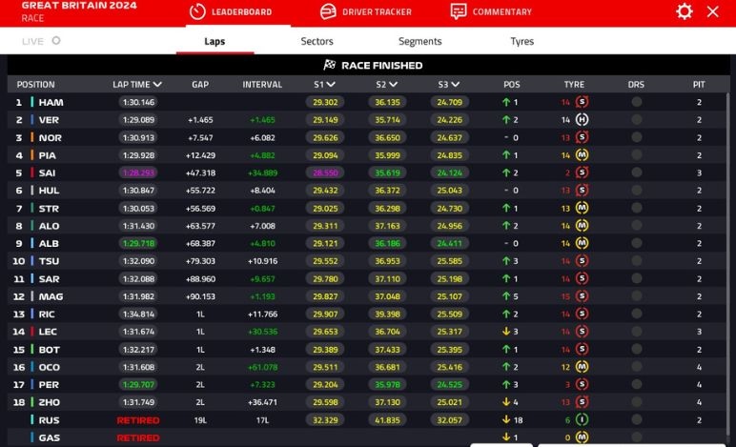Click VER's hard tyre icon
The width and height of the screenshot is (736, 447).
coord(581,120)
